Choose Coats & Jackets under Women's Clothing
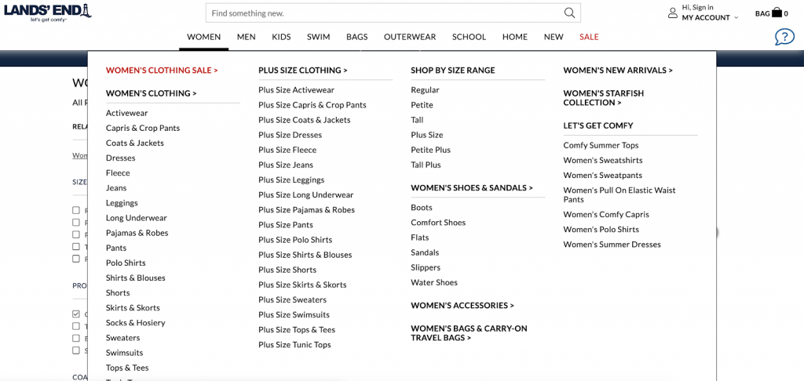804x381 pixels. 135,143
